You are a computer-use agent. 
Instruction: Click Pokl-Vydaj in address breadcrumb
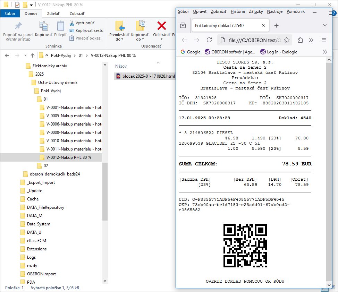pyautogui.click(x=61, y=55)
